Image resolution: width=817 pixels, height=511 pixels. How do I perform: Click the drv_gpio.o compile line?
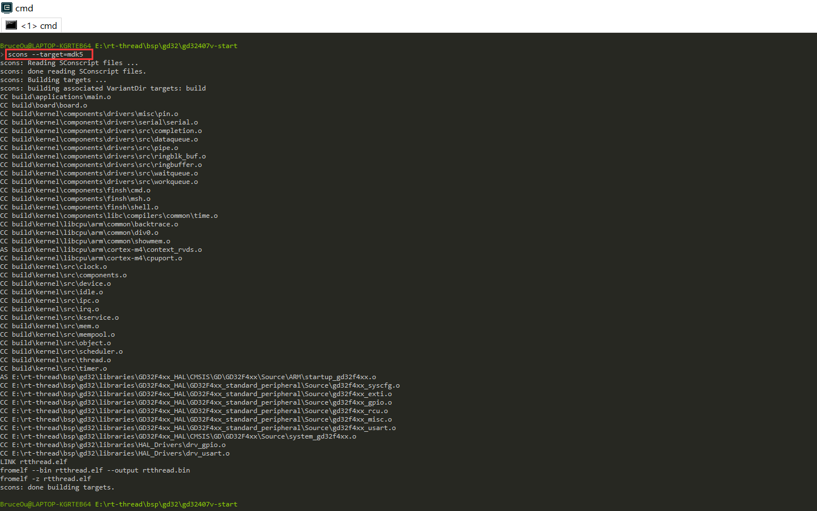pos(113,445)
